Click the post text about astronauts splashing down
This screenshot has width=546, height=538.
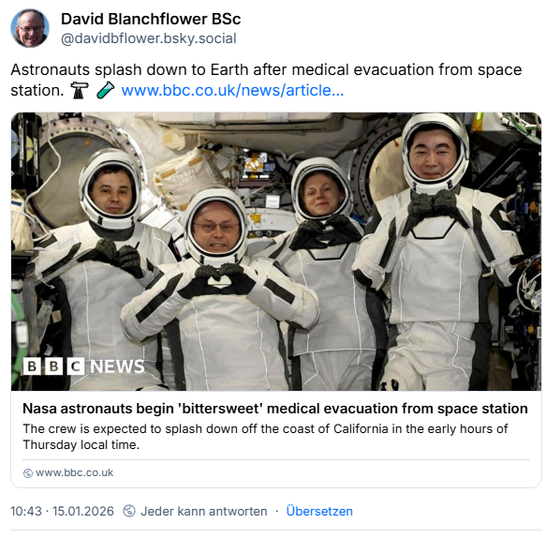pos(266,81)
